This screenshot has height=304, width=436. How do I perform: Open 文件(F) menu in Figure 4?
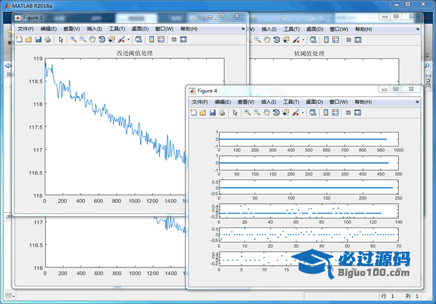pos(200,102)
